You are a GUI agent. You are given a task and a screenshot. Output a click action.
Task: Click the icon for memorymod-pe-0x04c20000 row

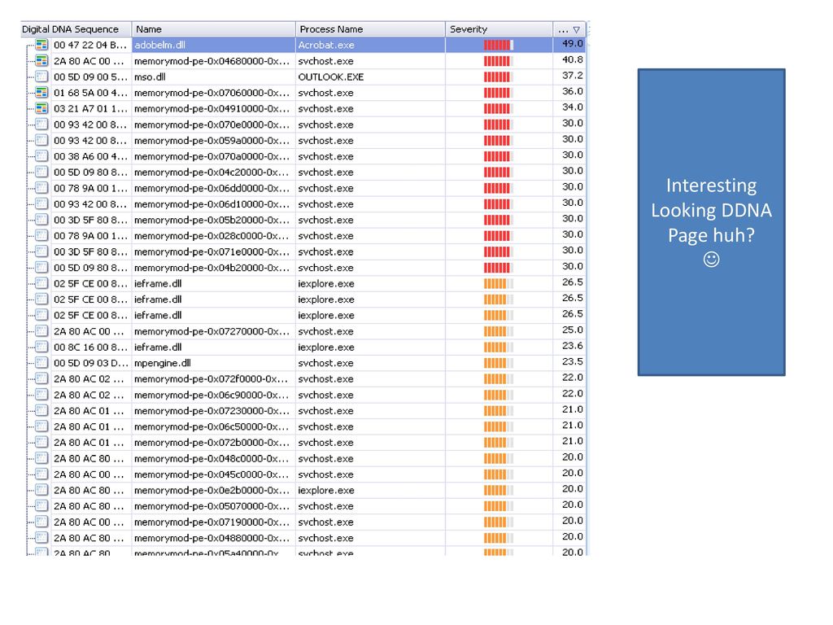click(x=41, y=173)
